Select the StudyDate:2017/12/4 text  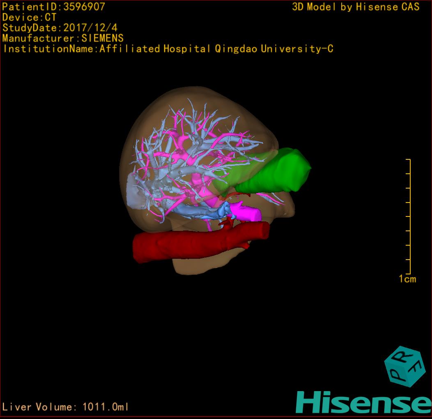(60, 28)
